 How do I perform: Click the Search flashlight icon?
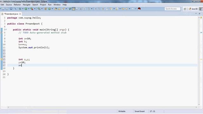coord(63,9)
